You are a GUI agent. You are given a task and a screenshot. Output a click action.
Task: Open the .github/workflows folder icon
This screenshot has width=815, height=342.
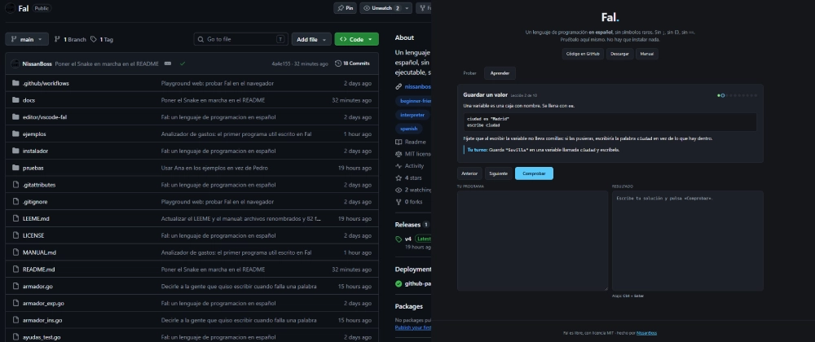point(15,83)
